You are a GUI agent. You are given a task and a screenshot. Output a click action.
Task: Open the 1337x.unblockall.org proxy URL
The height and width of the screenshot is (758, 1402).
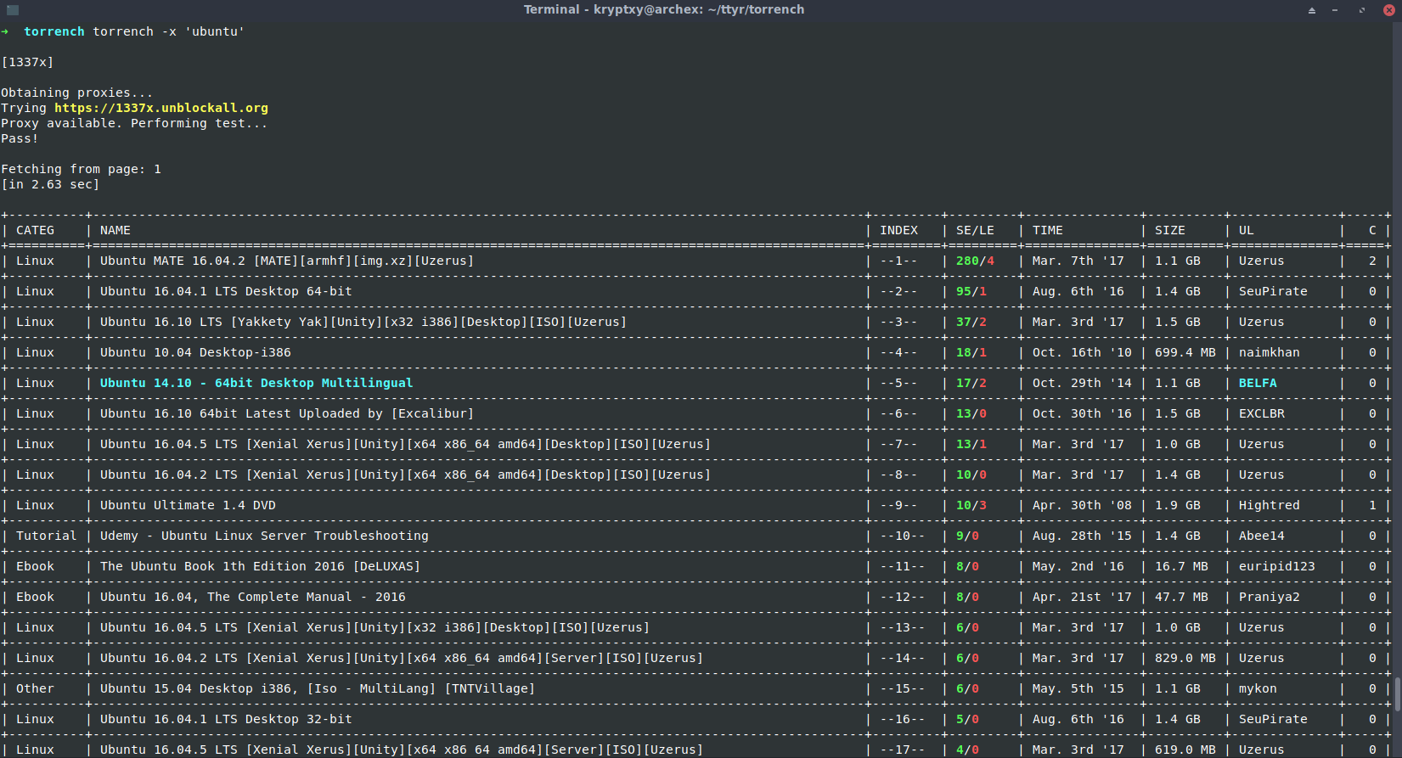point(161,108)
